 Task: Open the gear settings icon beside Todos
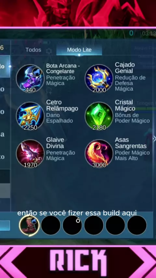click(49, 51)
